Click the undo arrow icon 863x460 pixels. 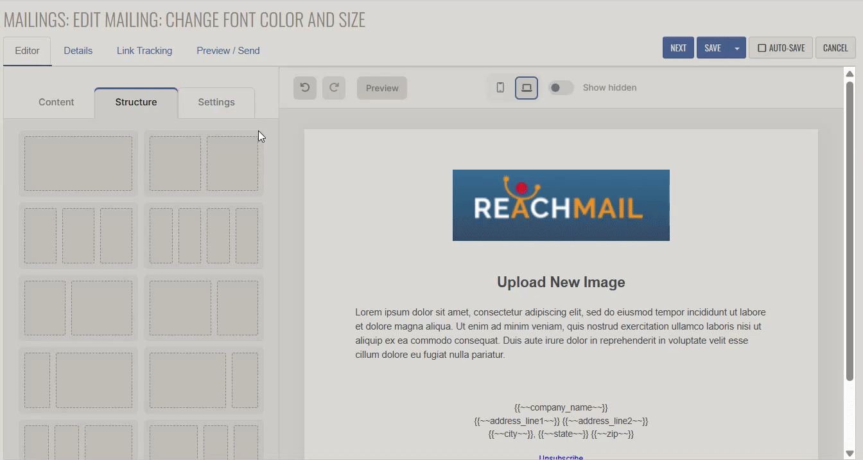point(305,88)
